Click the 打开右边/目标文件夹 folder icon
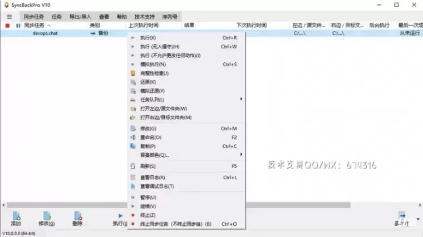 pos(132,117)
